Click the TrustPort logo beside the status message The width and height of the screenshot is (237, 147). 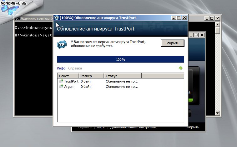(62, 45)
